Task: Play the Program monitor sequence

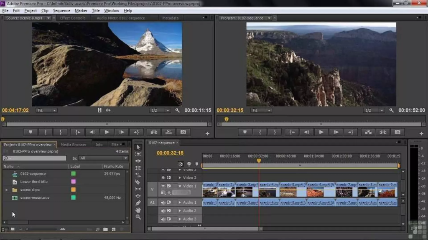Action: [321, 132]
